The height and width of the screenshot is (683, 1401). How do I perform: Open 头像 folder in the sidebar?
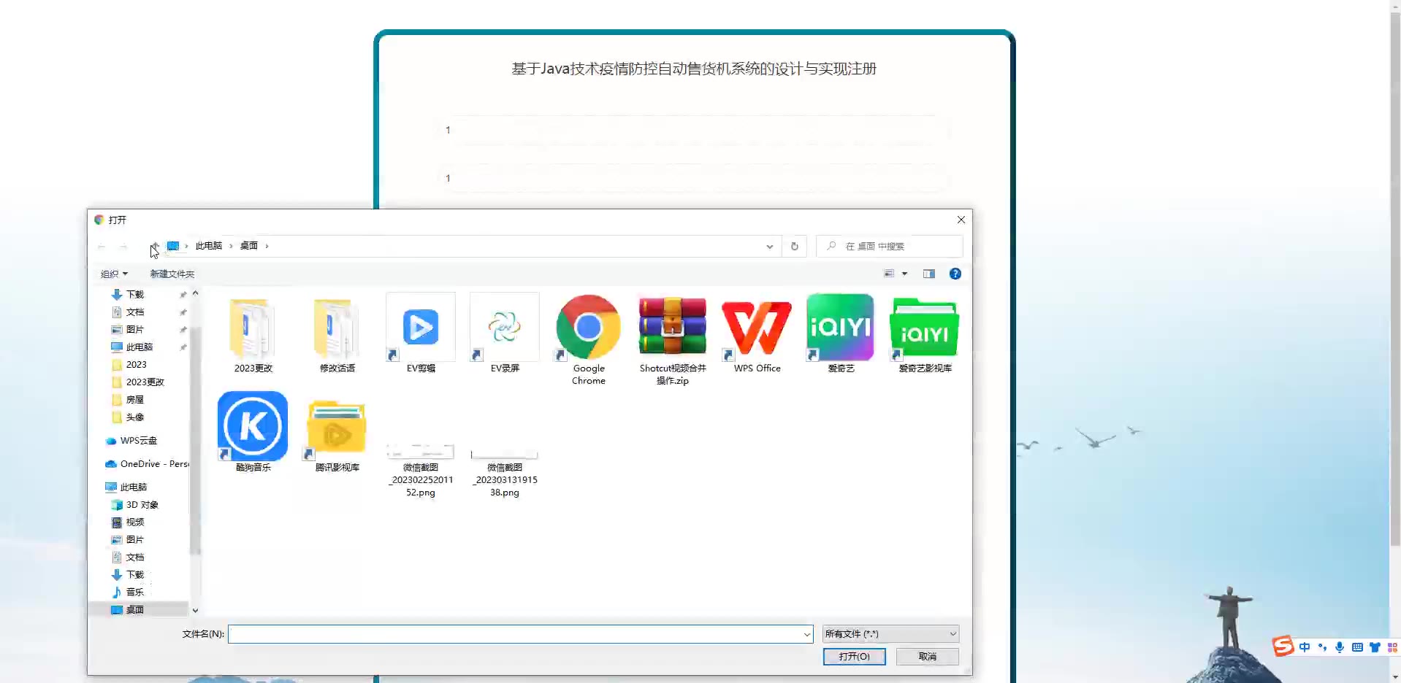coord(134,417)
